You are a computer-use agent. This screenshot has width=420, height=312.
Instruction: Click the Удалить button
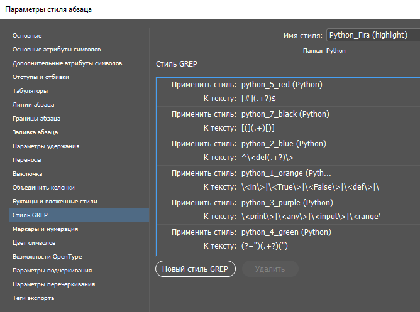[270, 269]
